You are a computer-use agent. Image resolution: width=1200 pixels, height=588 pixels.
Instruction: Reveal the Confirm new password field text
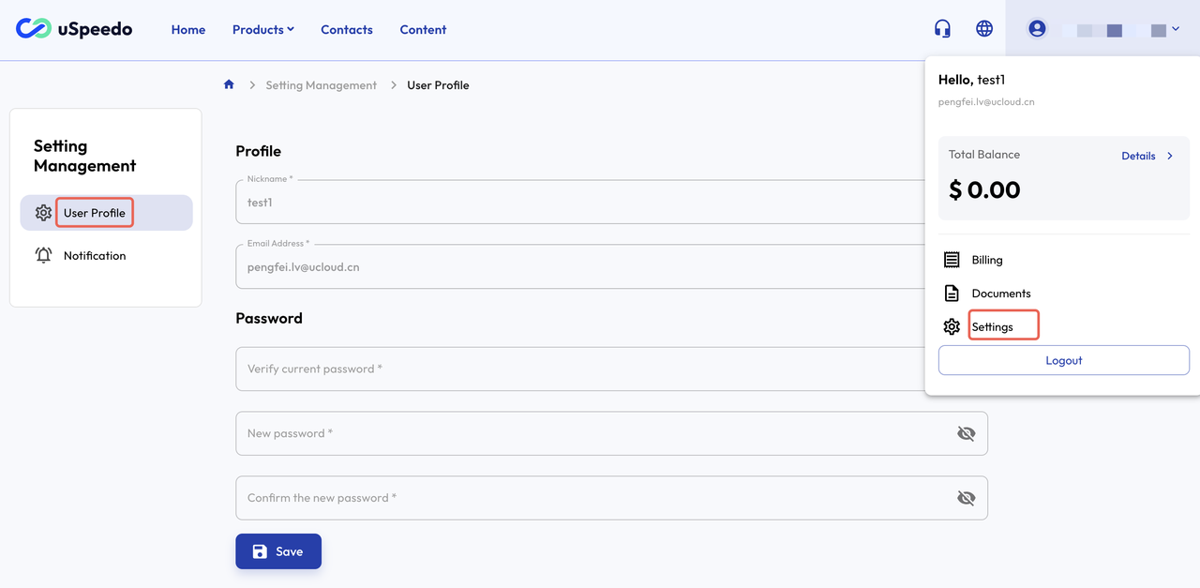coord(966,497)
